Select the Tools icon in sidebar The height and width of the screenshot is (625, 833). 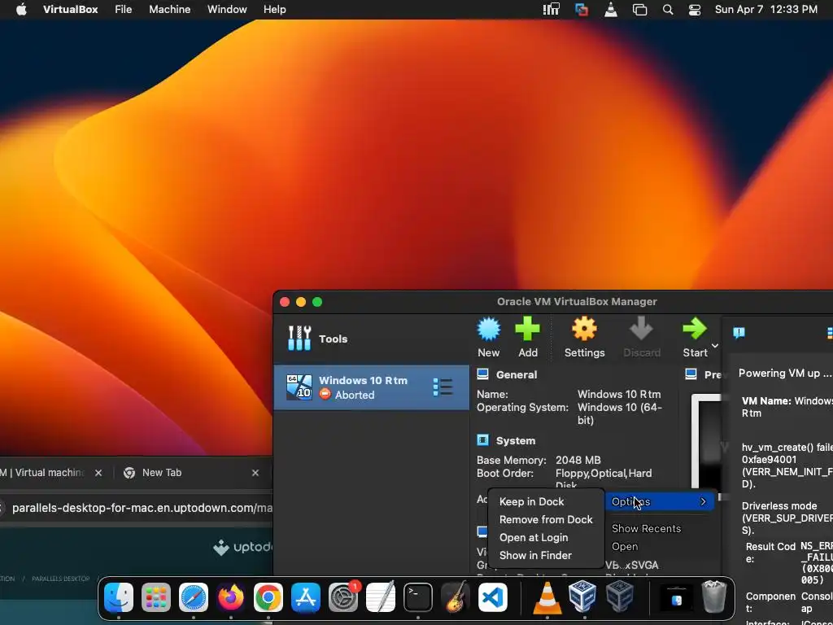299,339
